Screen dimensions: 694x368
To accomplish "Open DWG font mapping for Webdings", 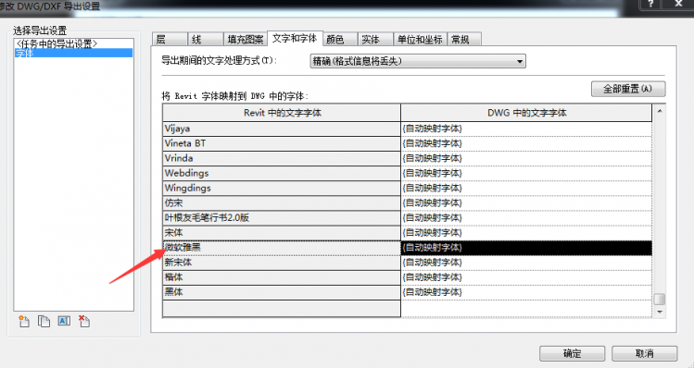I will (526, 173).
